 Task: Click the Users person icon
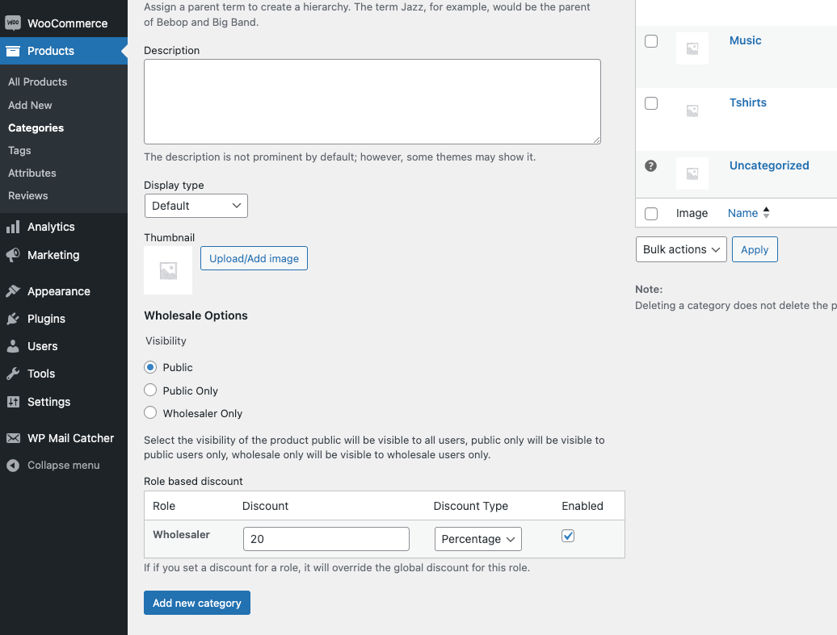(13, 347)
